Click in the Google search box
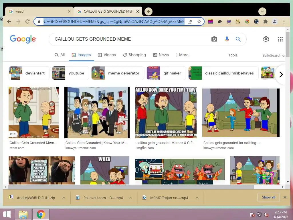This screenshot has height=220, width=293. 131,39
